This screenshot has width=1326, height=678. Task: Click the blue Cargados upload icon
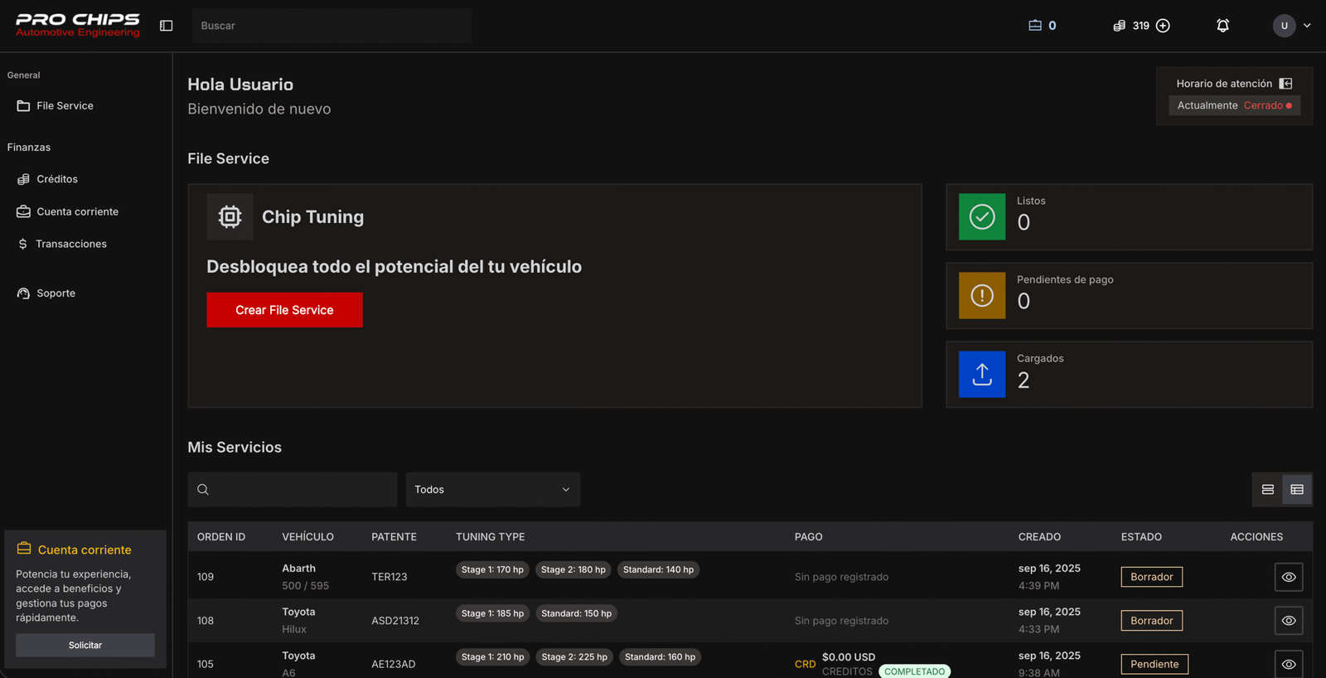click(x=981, y=375)
